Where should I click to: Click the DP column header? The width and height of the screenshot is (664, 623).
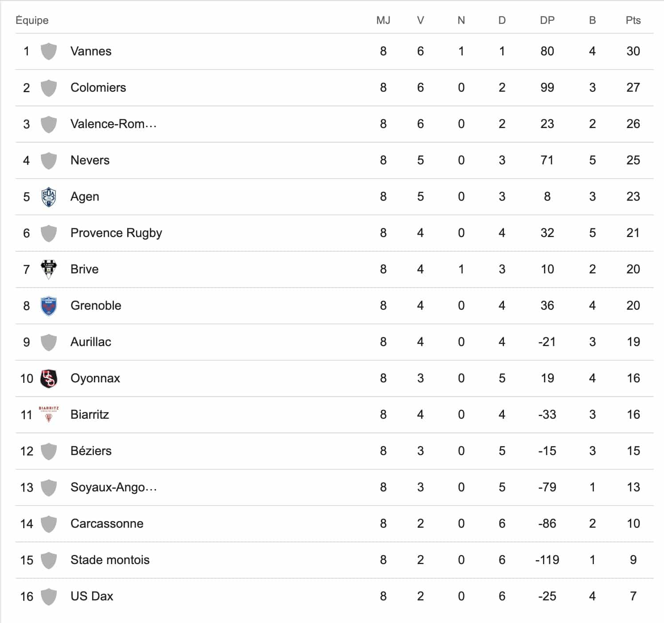(x=547, y=20)
